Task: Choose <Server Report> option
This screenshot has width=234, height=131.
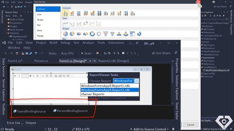Action: point(110,94)
